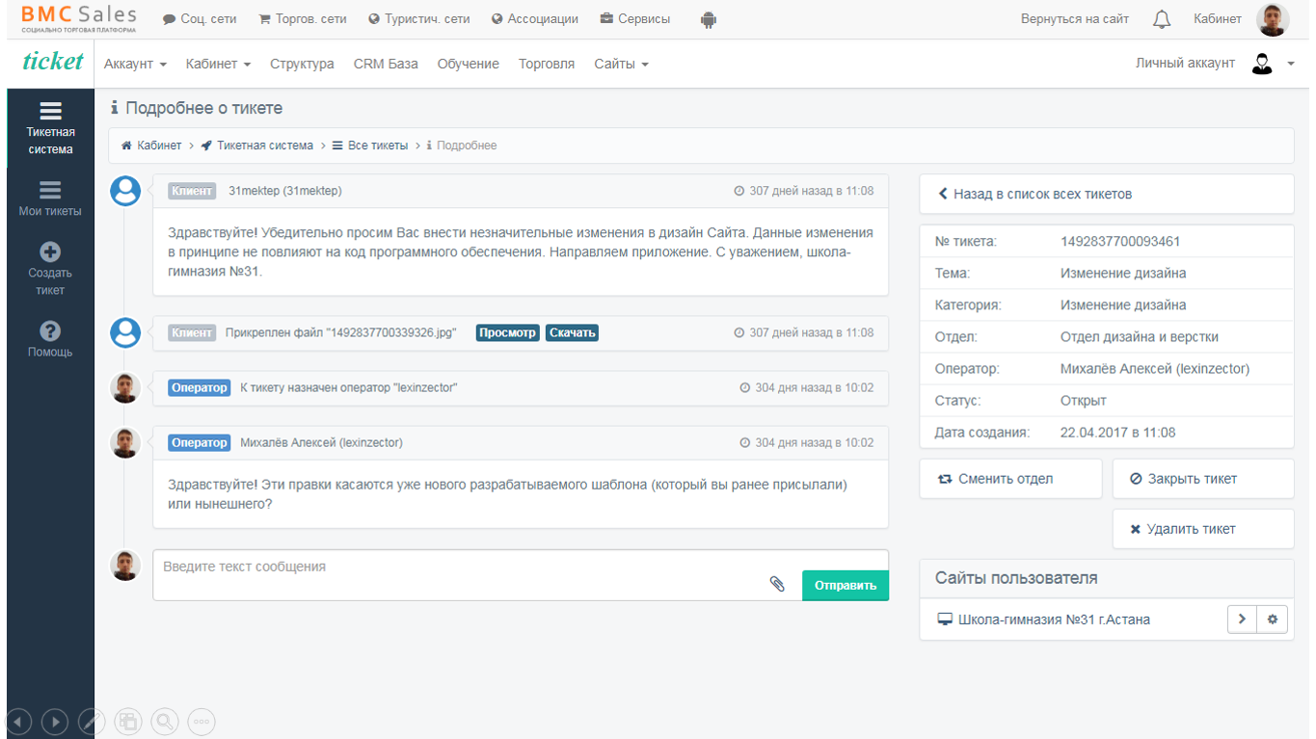1316x739 pixels.
Task: Expand the Кабинет dropdown in navbar
Action: pyautogui.click(x=218, y=64)
